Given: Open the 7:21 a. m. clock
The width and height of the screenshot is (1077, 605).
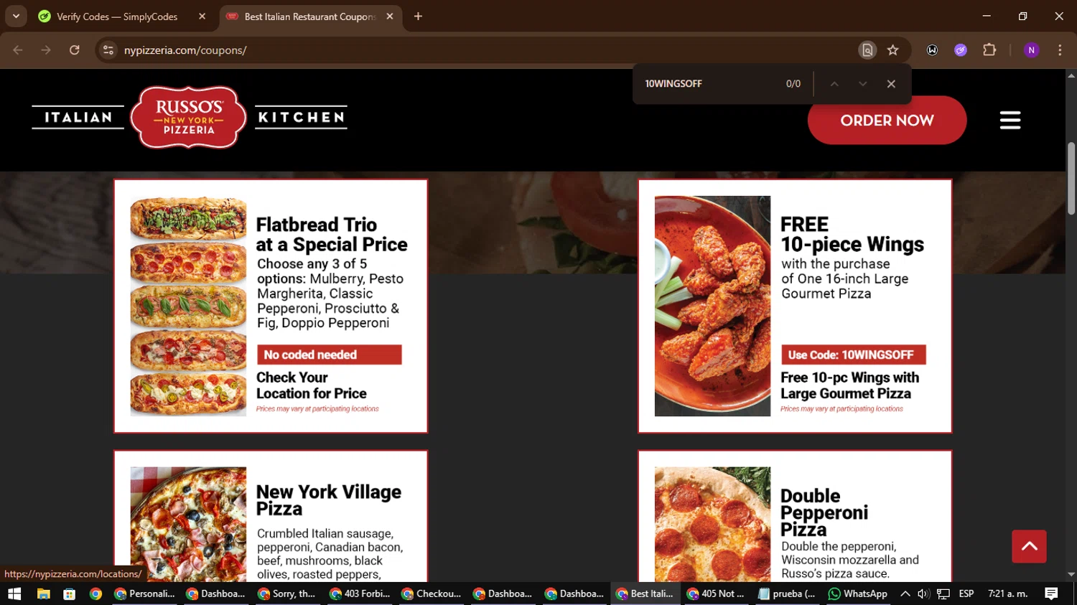Looking at the screenshot, I should click(x=1008, y=594).
